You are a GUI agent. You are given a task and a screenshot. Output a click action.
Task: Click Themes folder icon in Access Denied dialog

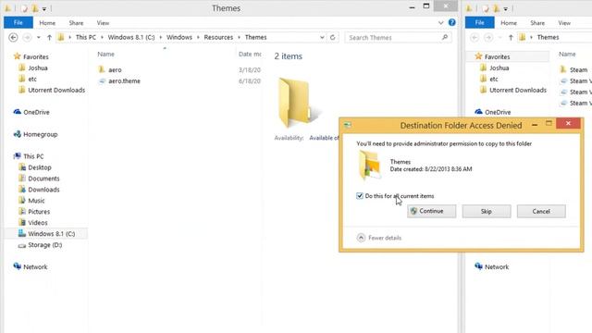(369, 165)
